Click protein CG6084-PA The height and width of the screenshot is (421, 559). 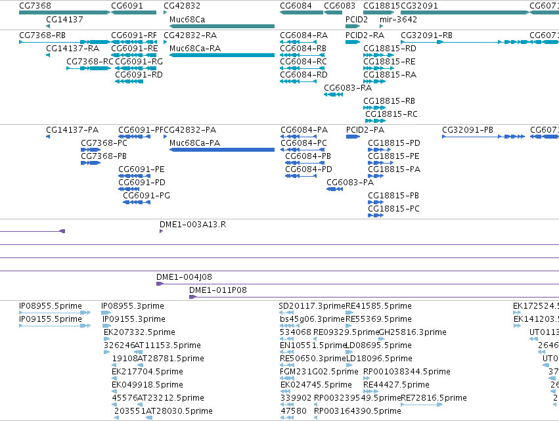point(304,130)
